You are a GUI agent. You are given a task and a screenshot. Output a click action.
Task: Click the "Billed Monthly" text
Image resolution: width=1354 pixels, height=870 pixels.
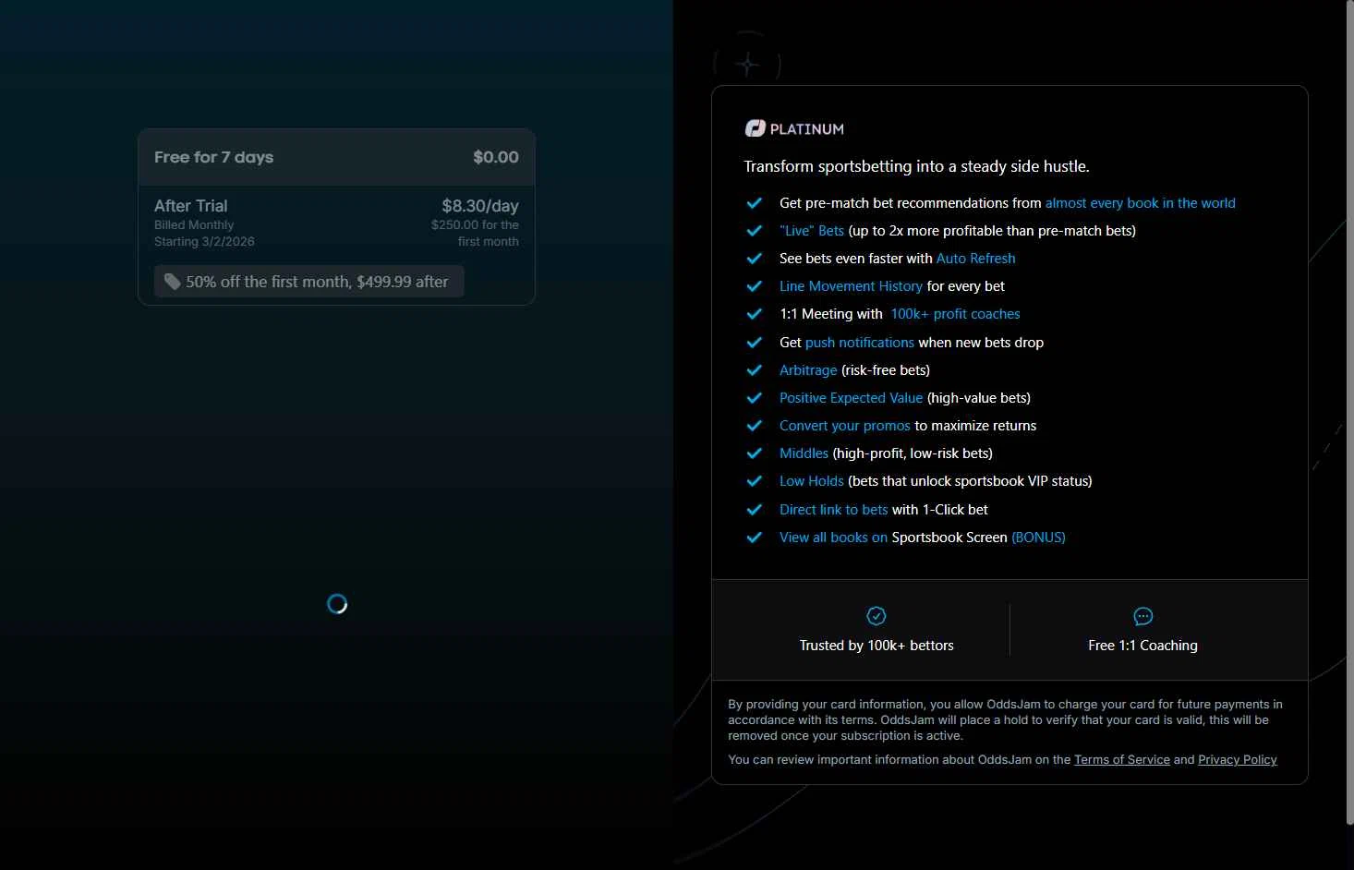tap(194, 225)
